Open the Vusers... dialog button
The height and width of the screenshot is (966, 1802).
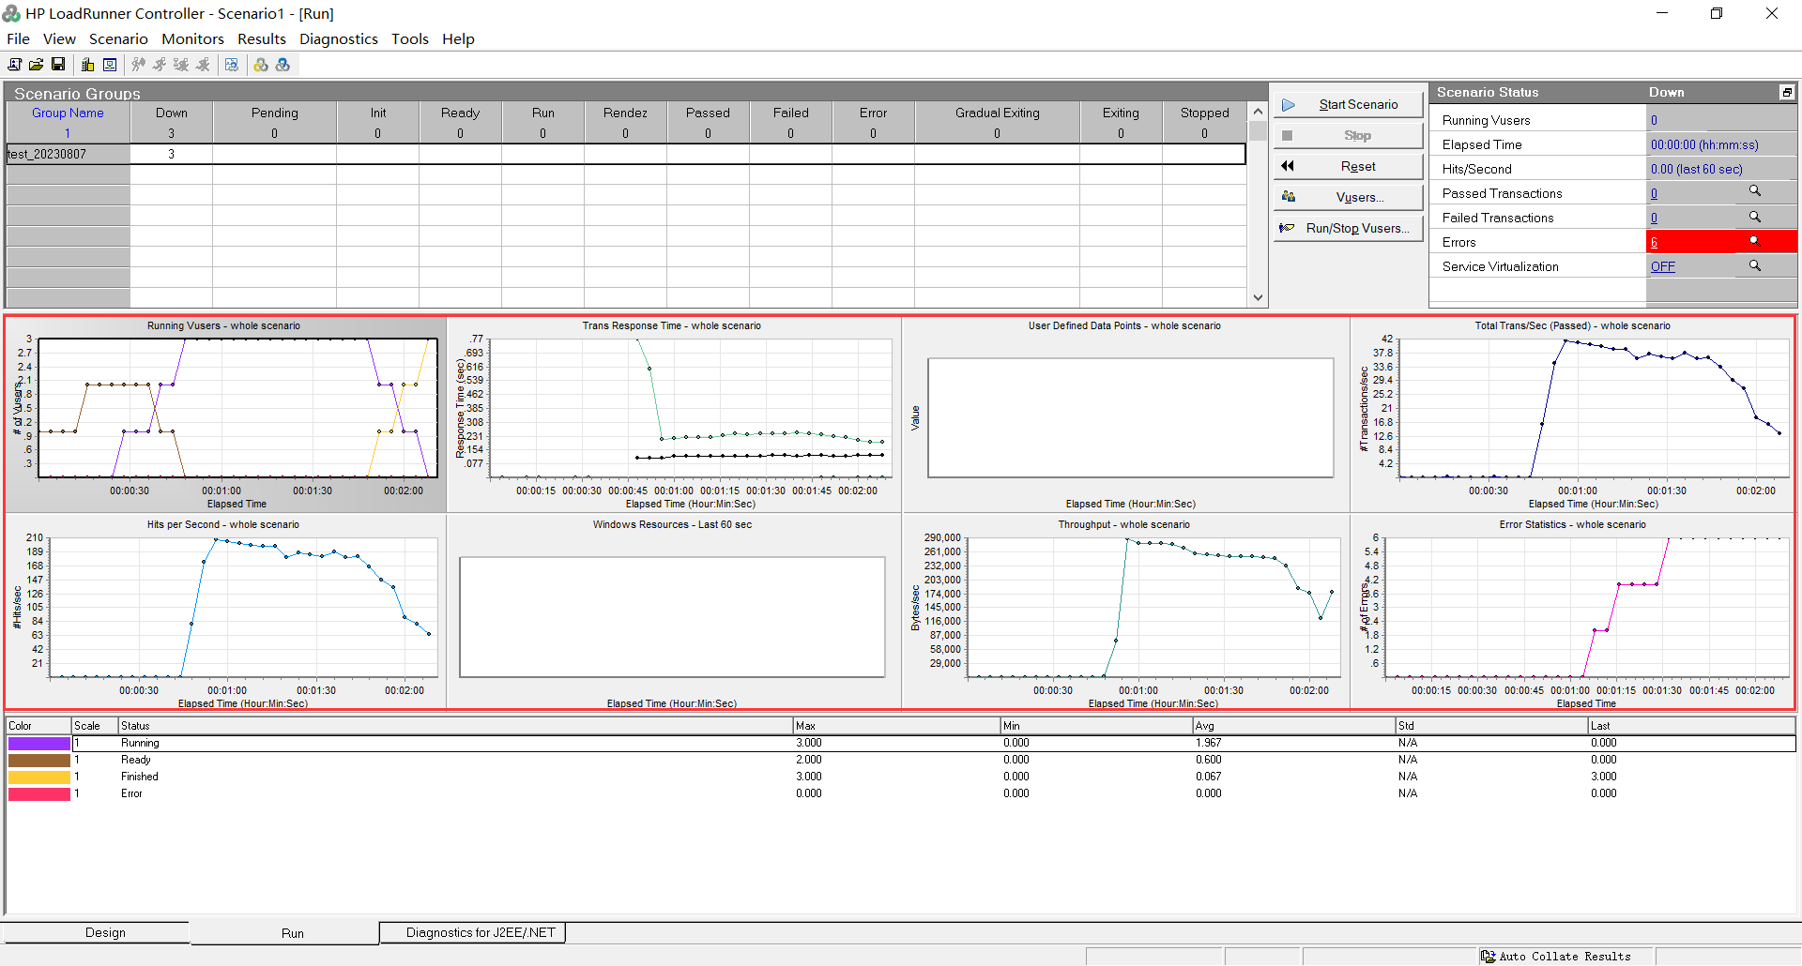[1348, 198]
